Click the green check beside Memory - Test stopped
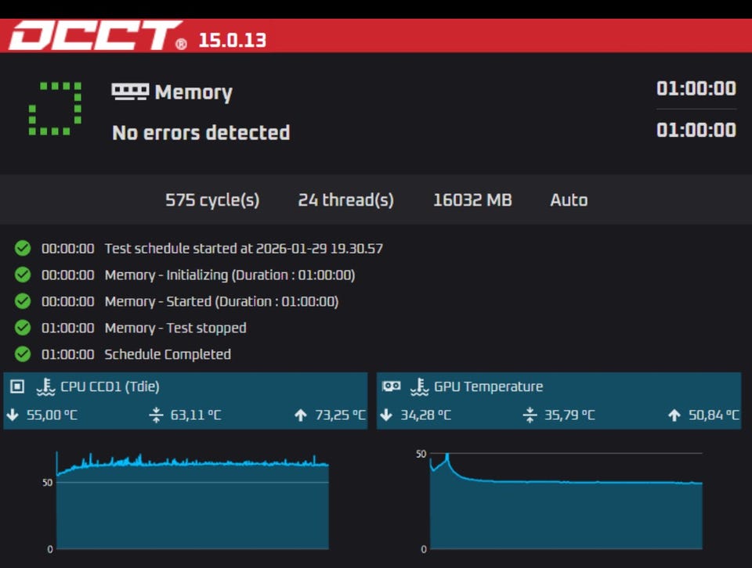Image resolution: width=752 pixels, height=568 pixels. click(23, 328)
